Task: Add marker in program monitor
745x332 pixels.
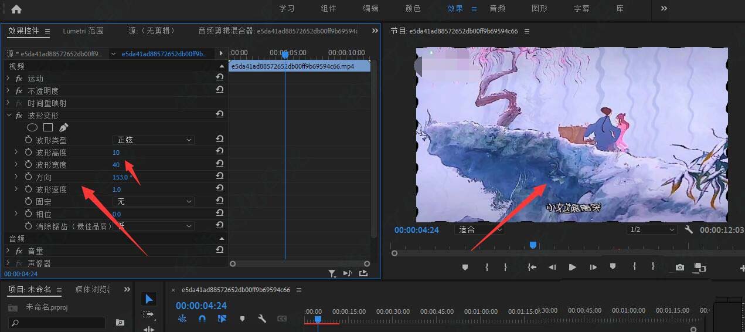Action: coord(465,267)
